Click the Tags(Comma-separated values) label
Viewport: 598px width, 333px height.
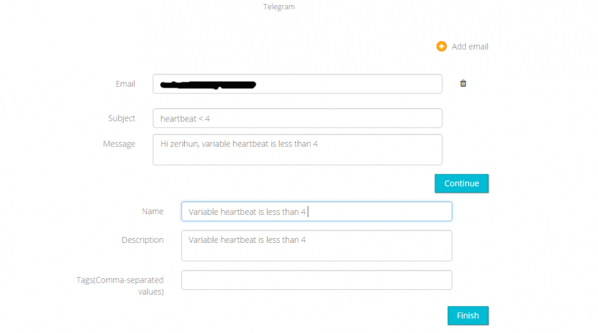pyautogui.click(x=120, y=285)
